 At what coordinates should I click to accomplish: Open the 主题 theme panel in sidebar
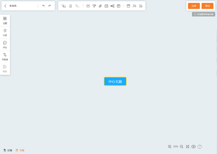click(x=5, y=21)
